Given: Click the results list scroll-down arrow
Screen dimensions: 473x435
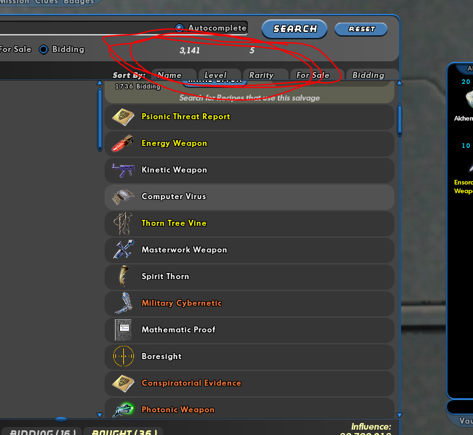Looking at the screenshot, I should (400, 415).
